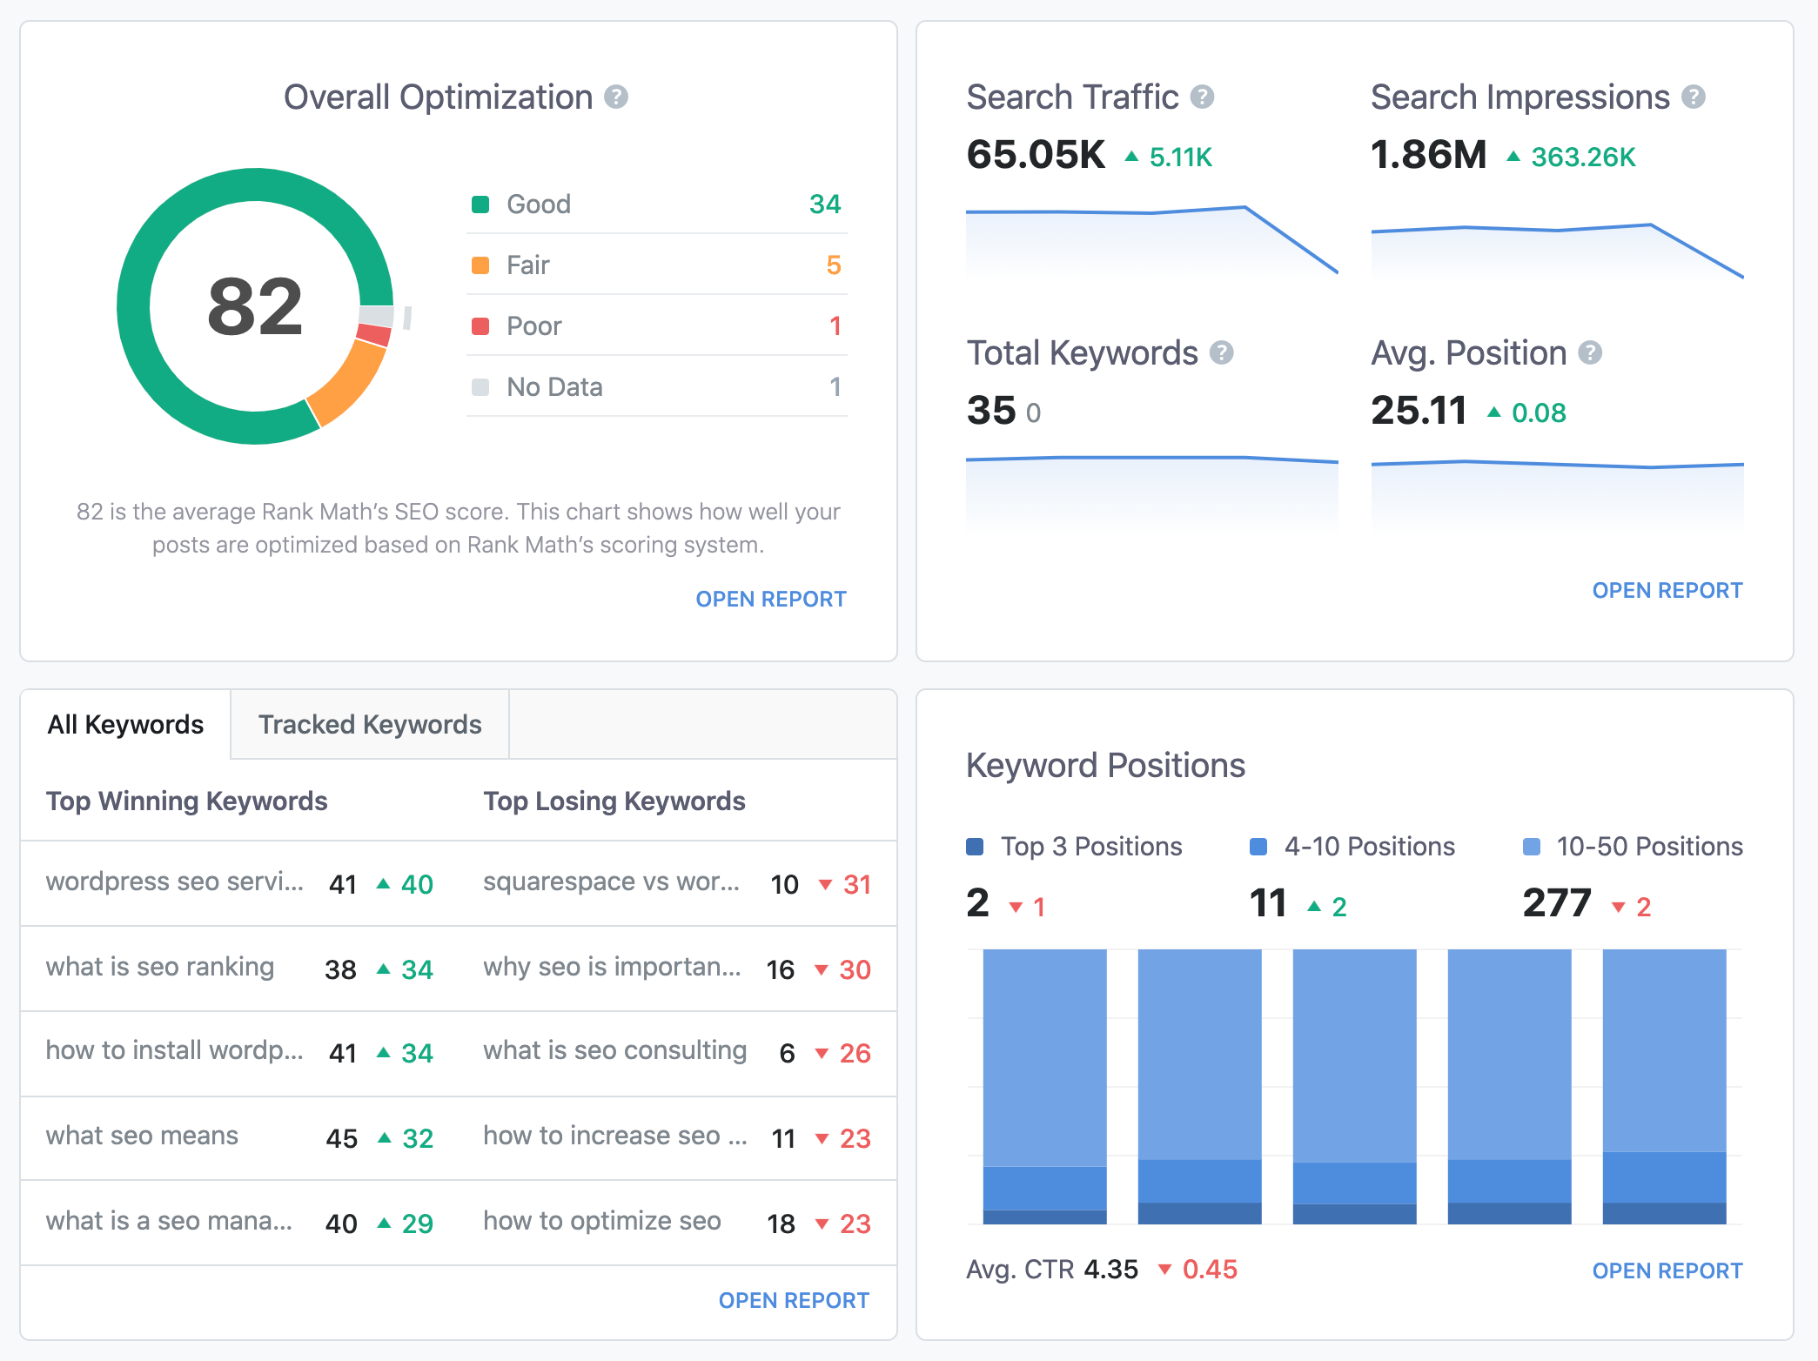
Task: Click the first bar in Keyword Positions chart
Action: pos(1044,1086)
